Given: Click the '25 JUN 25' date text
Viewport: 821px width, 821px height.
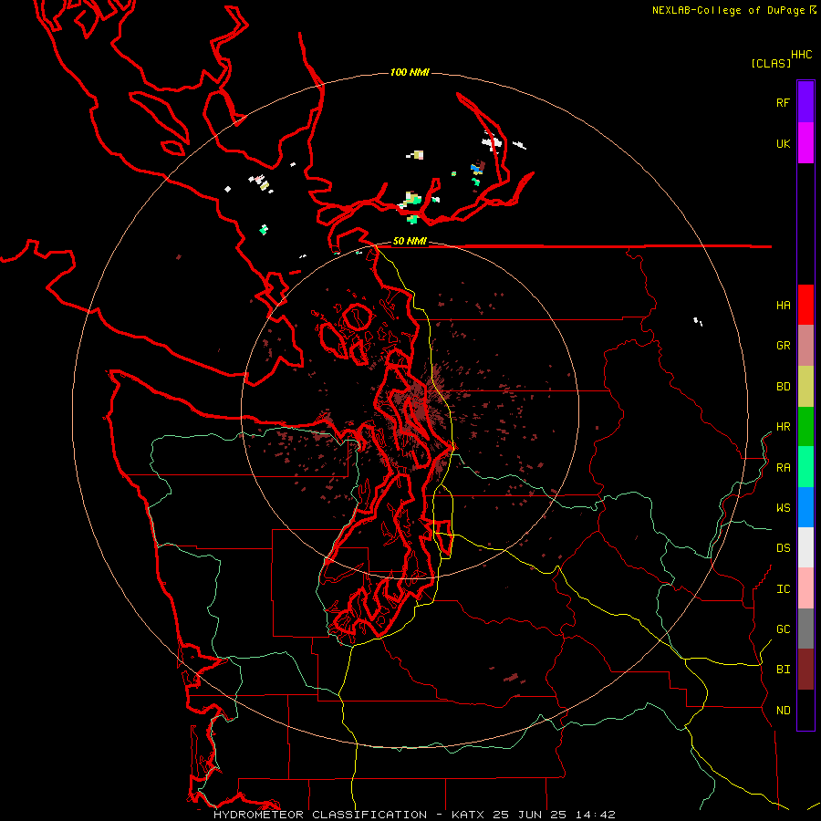Looking at the screenshot, I should coord(530,815).
